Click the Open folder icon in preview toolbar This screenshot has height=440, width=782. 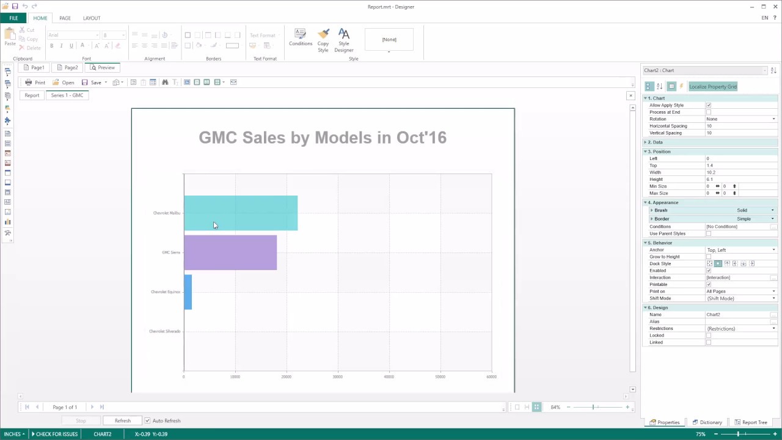[x=56, y=82]
